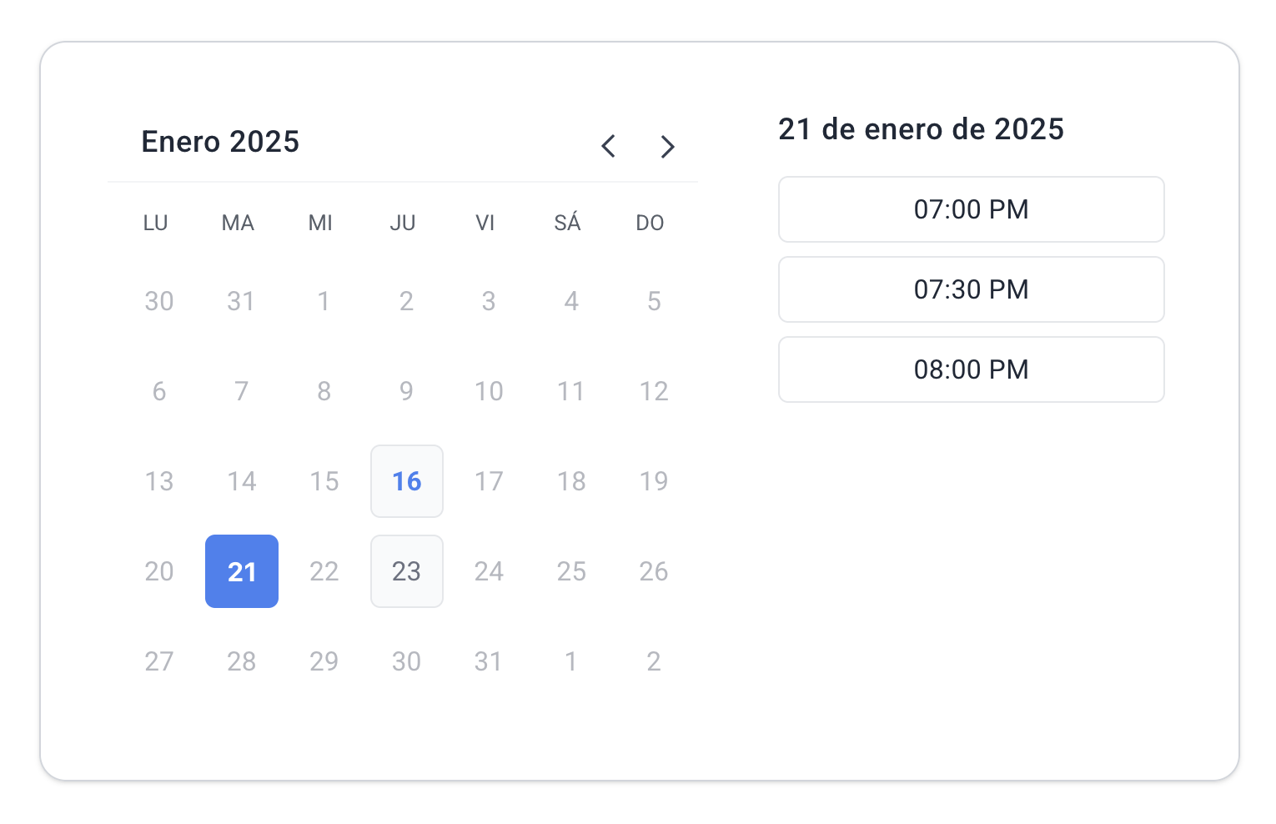
Task: Select the 07:00 PM time slot
Action: 971,209
